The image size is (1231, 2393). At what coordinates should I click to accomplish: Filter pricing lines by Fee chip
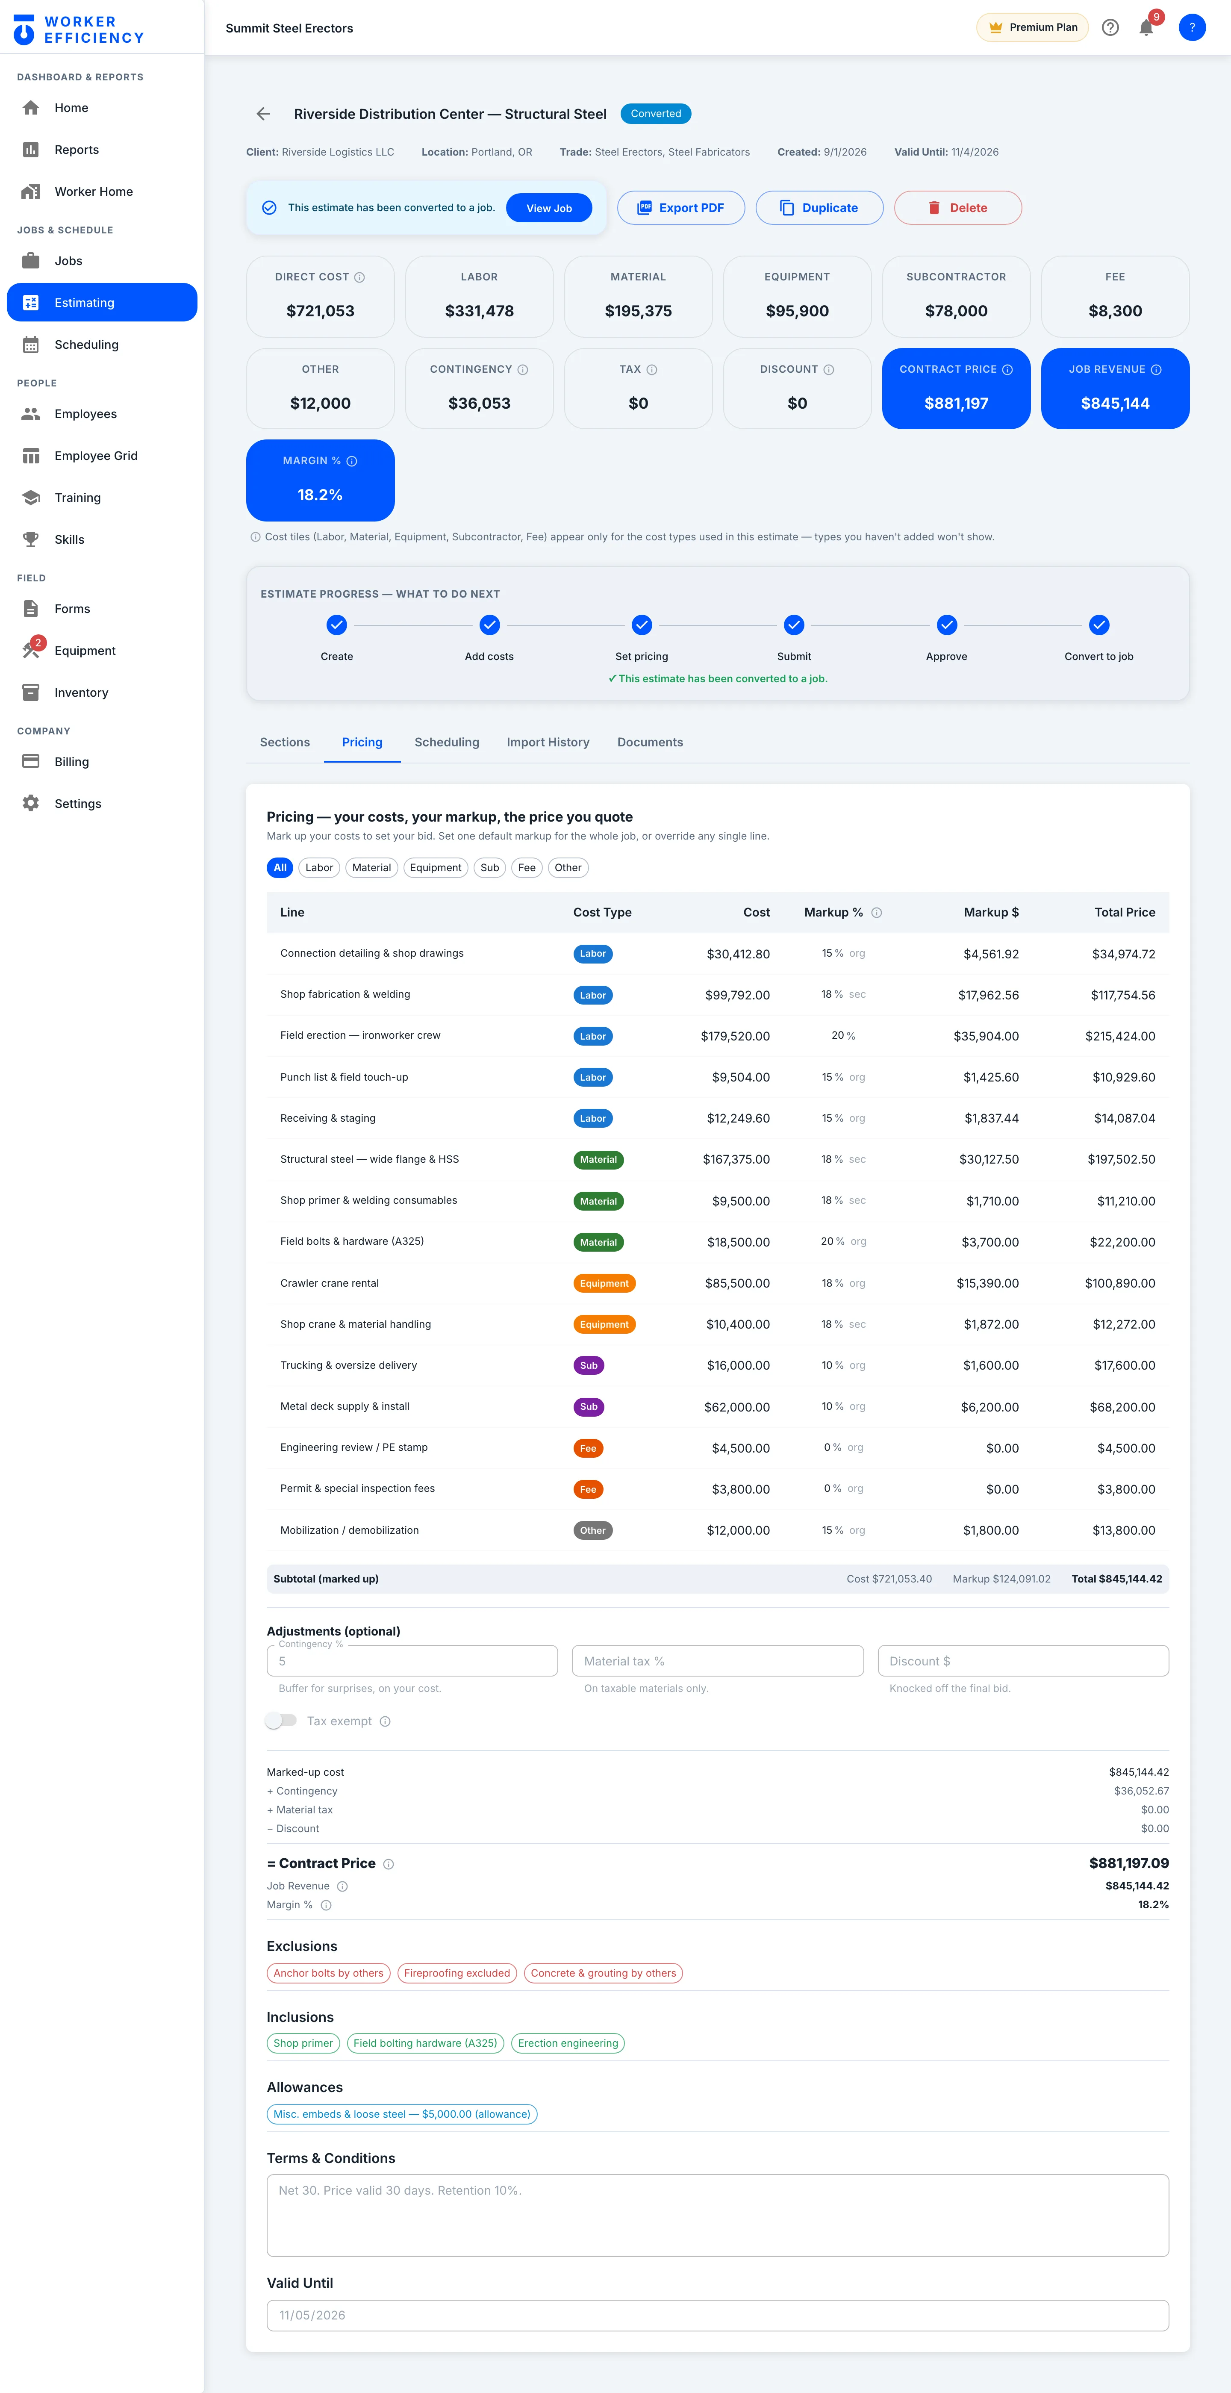[527, 868]
